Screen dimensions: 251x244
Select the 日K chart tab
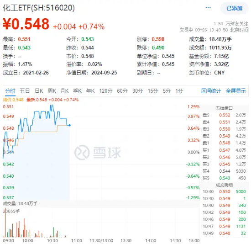pos(39,91)
